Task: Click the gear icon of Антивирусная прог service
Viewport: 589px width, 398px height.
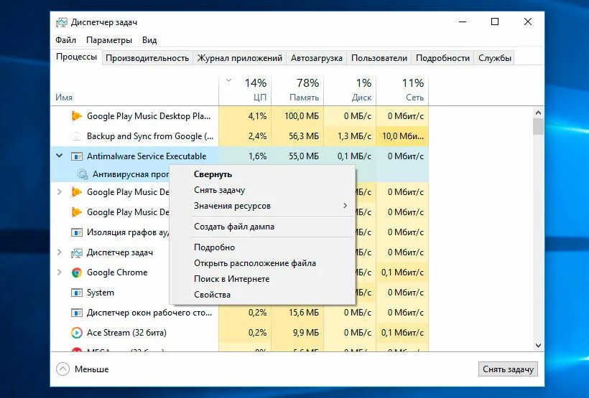Action: 83,174
